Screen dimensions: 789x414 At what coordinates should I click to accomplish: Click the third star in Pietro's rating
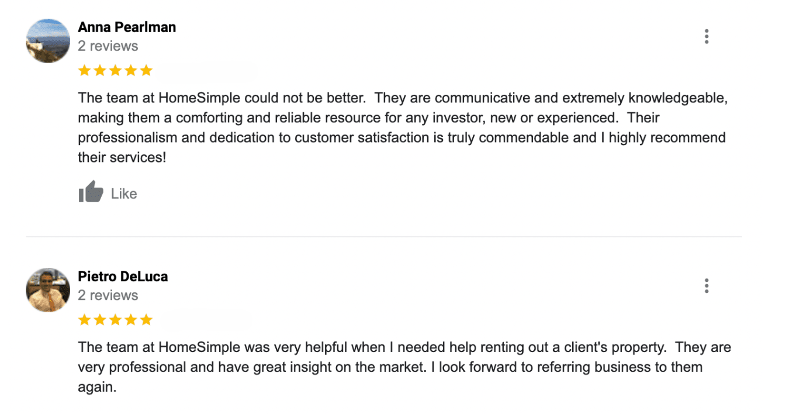point(115,320)
